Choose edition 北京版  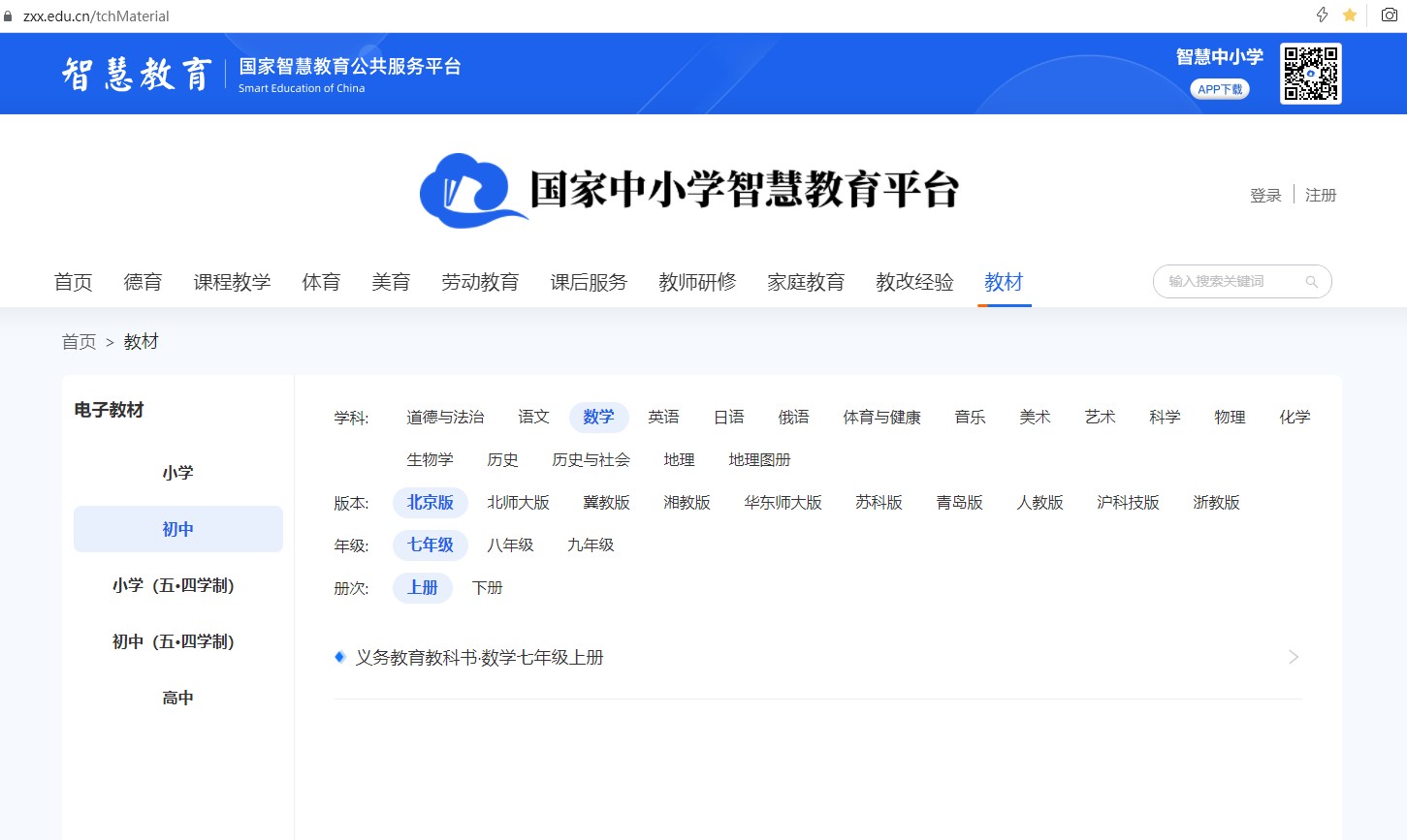click(431, 502)
